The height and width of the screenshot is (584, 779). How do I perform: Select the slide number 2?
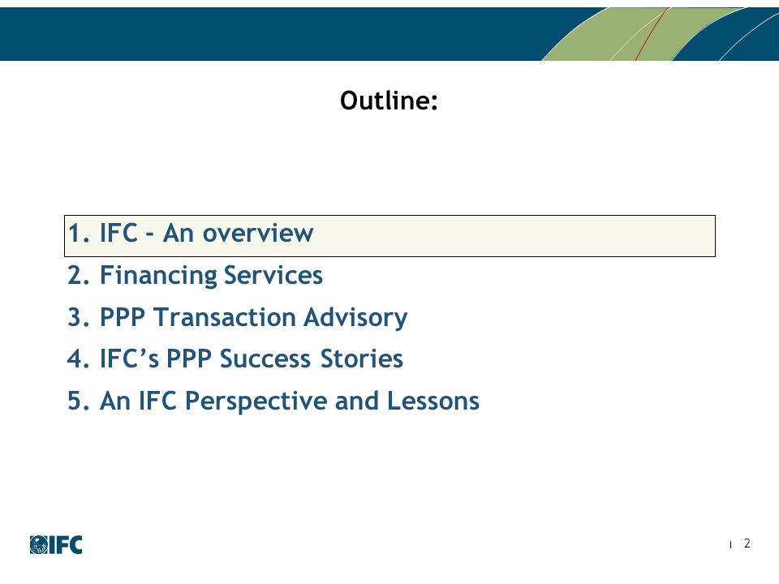click(747, 543)
